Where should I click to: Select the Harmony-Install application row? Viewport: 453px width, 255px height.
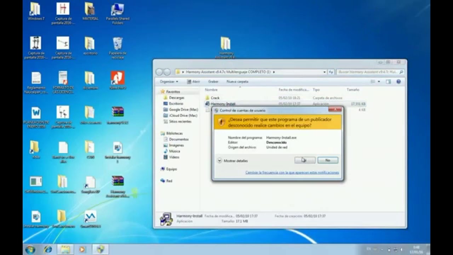285,104
